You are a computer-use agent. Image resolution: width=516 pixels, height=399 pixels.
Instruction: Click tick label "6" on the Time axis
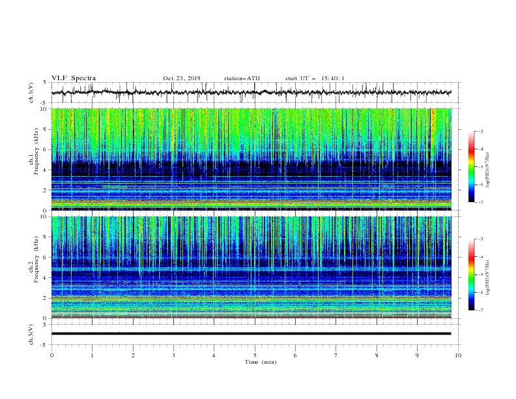295,355
